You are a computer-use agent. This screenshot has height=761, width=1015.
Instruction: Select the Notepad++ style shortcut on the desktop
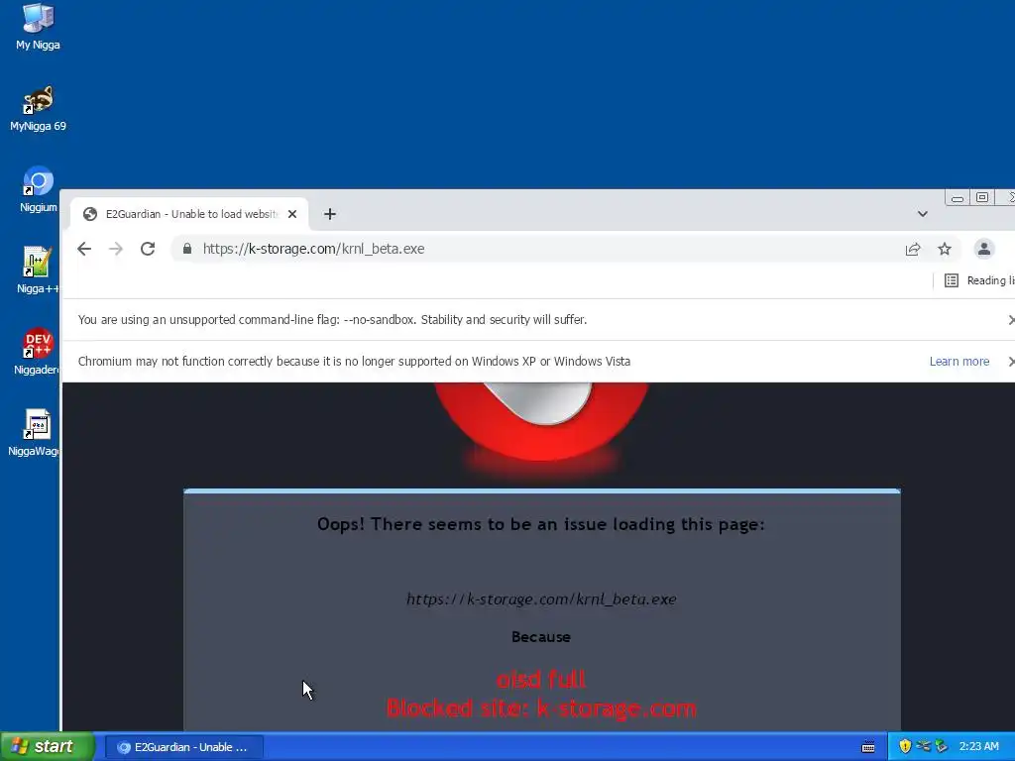37,271
